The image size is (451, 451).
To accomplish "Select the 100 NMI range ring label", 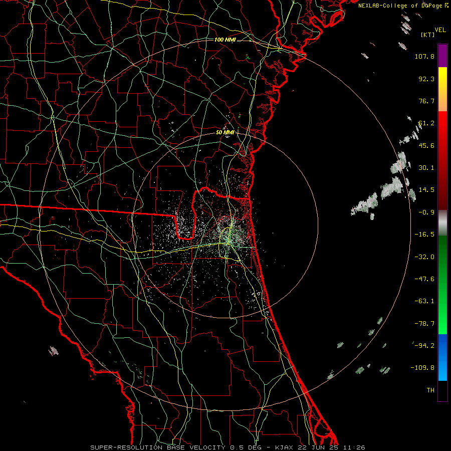I will (x=225, y=40).
